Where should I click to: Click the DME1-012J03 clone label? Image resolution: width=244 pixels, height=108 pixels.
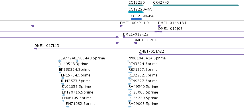coord(170,29)
